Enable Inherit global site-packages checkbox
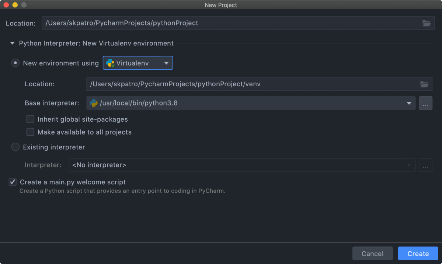 pyautogui.click(x=30, y=119)
